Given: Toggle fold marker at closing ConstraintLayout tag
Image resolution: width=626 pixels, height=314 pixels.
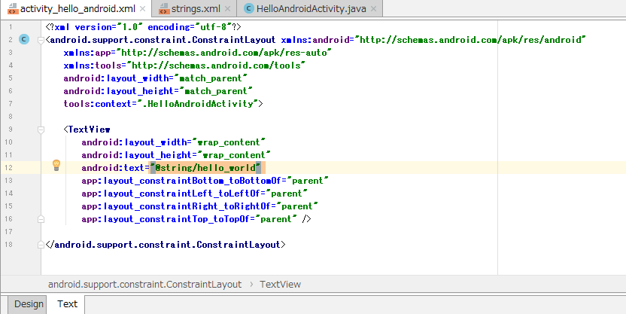Looking at the screenshot, I should (41, 245).
